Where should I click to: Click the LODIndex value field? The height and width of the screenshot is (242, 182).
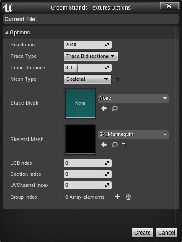pos(87,163)
